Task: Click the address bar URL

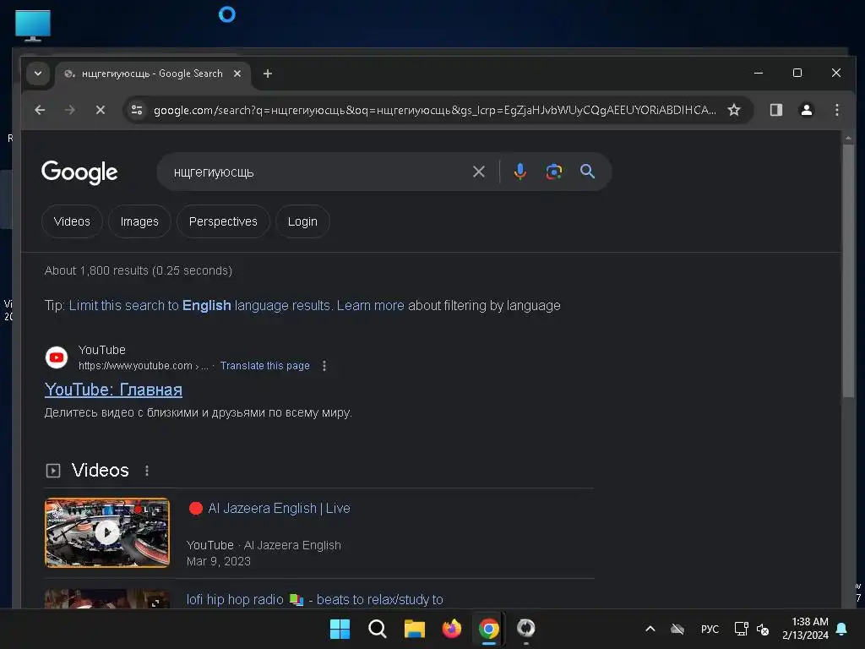Action: tap(435, 110)
